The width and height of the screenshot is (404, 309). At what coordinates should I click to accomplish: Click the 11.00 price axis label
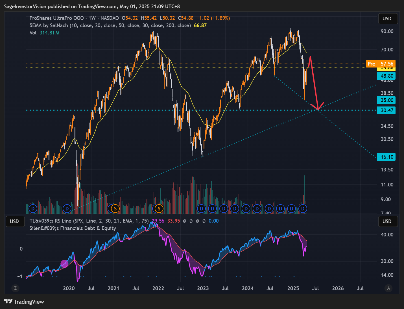pos(387,185)
